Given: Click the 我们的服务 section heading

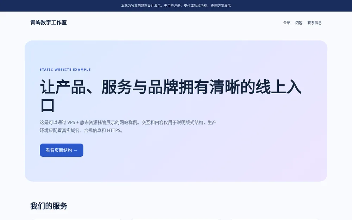Looking at the screenshot, I should click(x=49, y=206).
